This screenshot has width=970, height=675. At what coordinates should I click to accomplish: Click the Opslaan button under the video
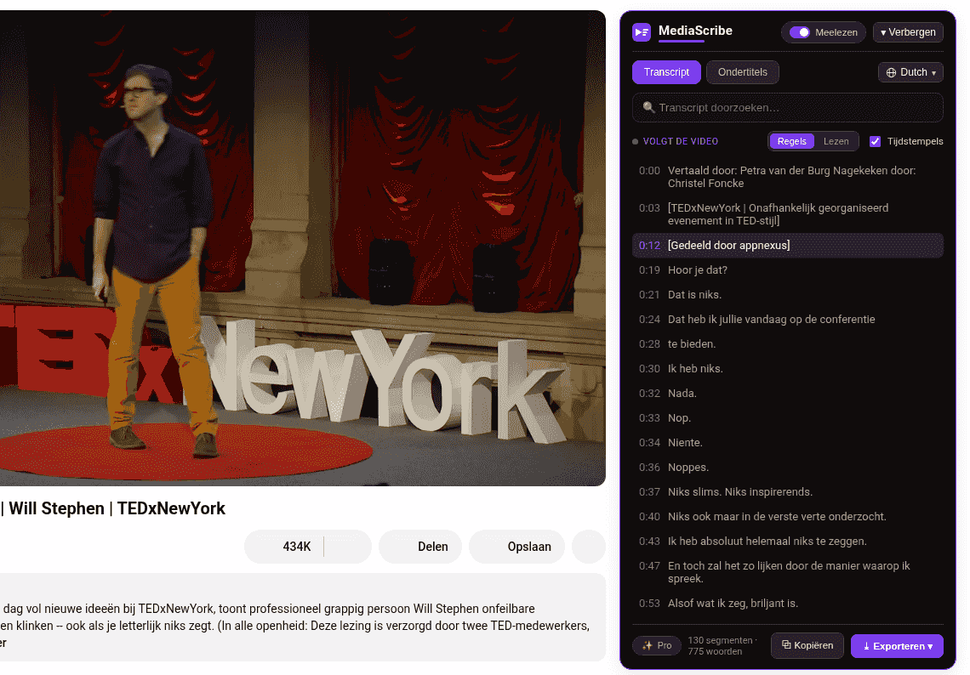tap(516, 547)
